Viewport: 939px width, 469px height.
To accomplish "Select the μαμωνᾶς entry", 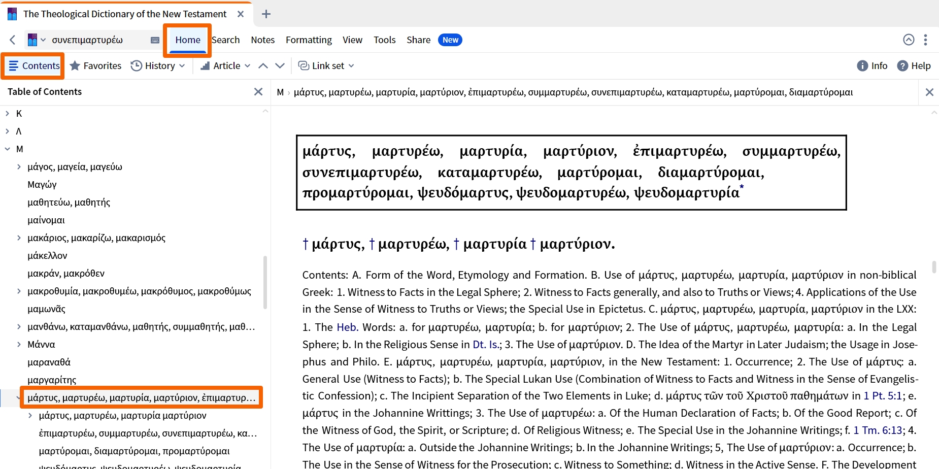I will pos(46,309).
